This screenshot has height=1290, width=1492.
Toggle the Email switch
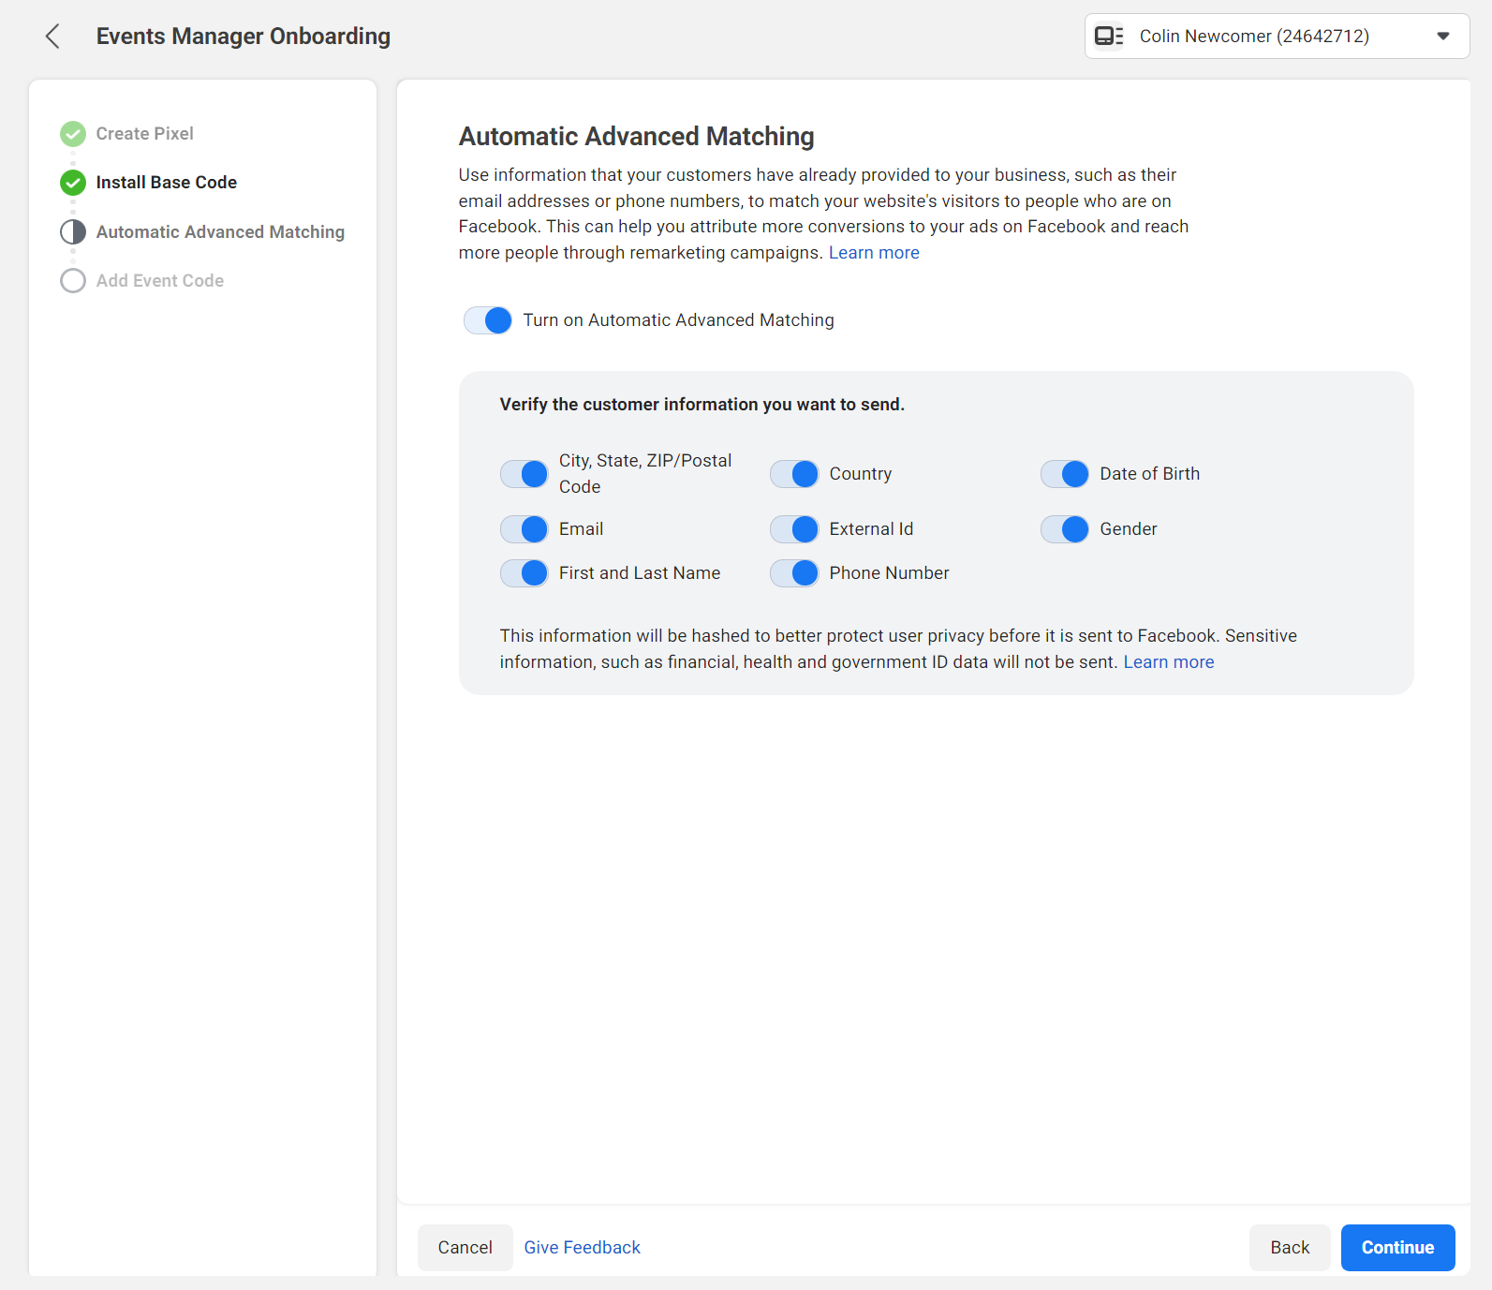[x=524, y=529]
